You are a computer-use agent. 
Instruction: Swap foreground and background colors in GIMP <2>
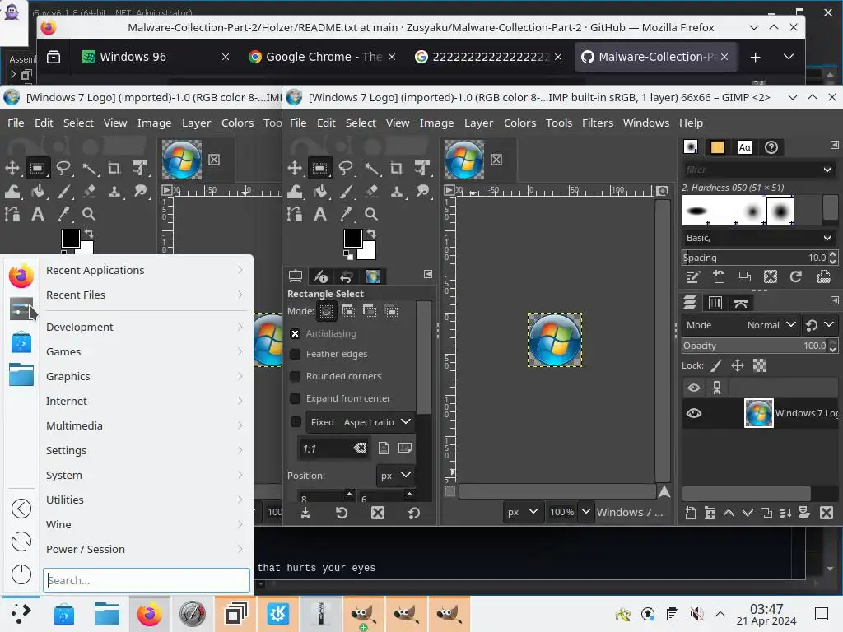coord(371,234)
